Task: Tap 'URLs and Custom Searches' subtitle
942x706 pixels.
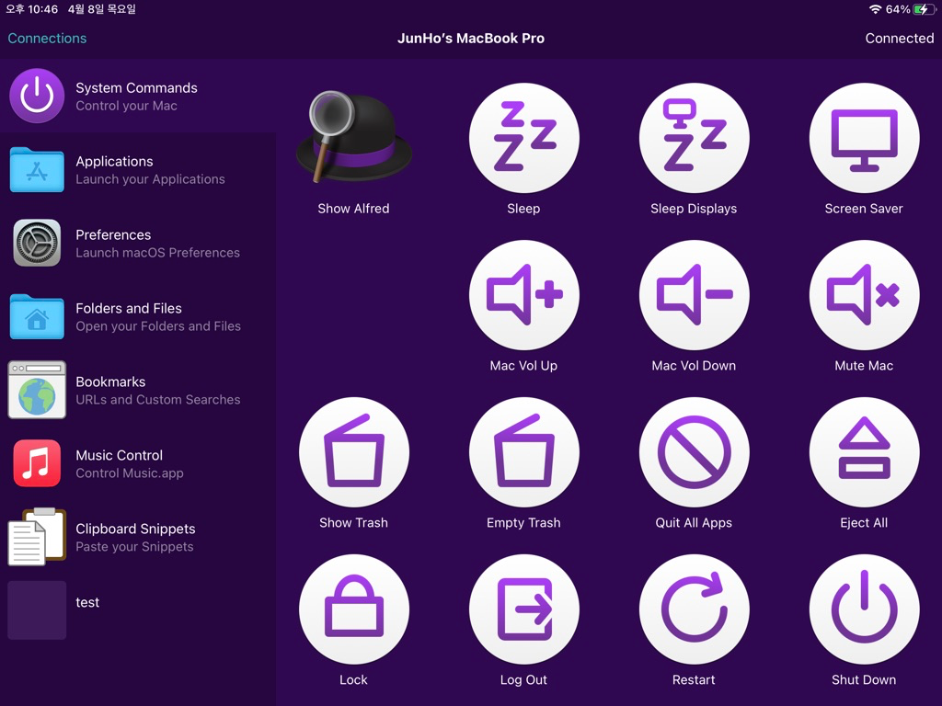Action: 157,400
